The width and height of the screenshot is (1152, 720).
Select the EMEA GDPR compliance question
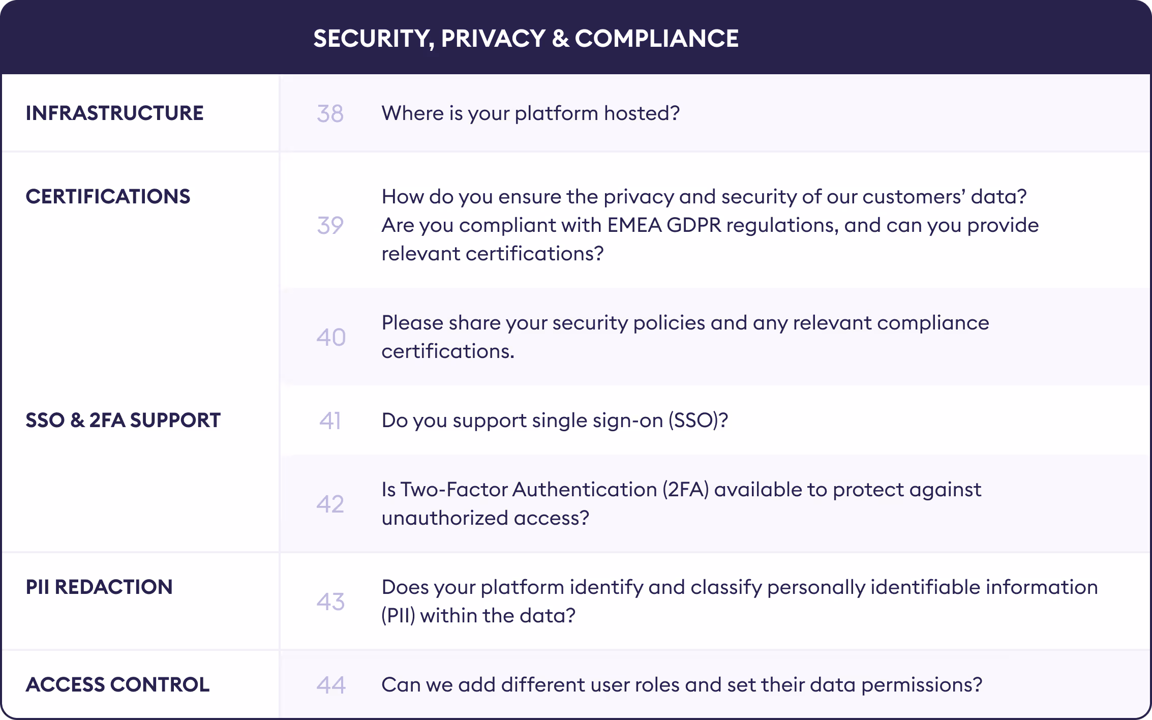point(710,225)
